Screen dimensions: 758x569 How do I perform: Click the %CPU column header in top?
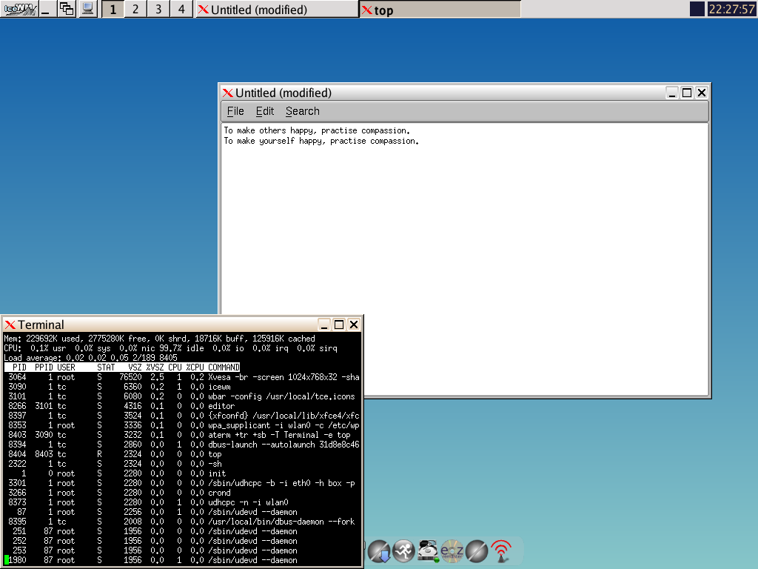click(x=195, y=367)
